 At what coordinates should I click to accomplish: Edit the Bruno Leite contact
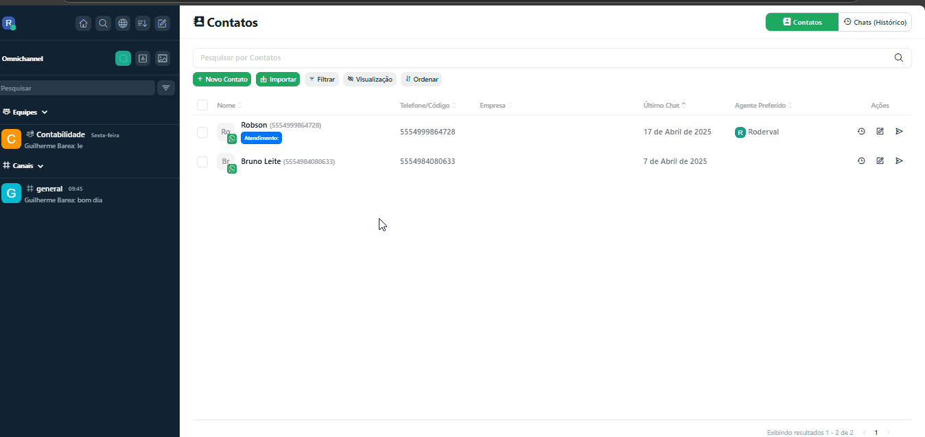[x=880, y=161]
